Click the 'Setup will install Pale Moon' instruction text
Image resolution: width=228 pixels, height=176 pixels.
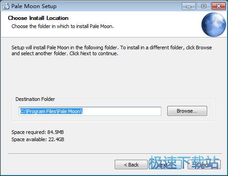tap(112, 48)
